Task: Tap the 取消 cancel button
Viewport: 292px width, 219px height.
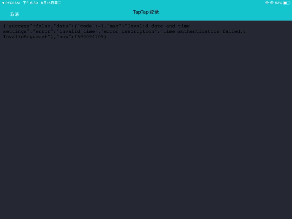Action: tap(15, 14)
